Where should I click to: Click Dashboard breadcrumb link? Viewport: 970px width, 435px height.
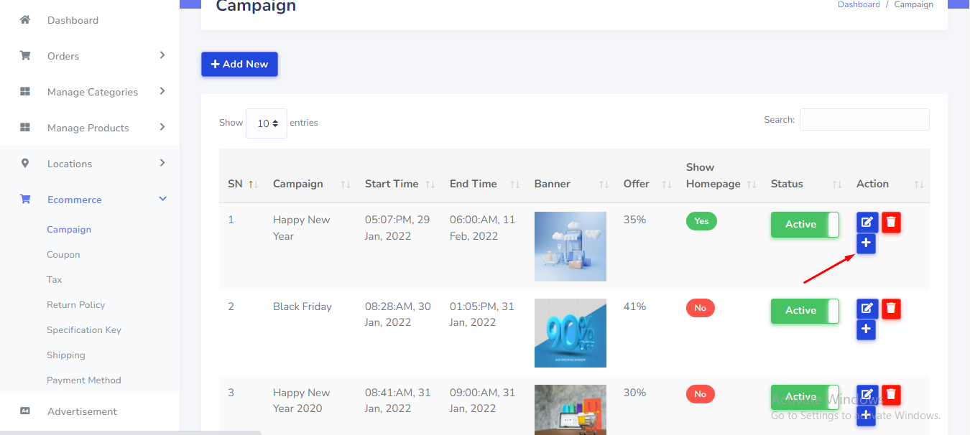coord(859,5)
